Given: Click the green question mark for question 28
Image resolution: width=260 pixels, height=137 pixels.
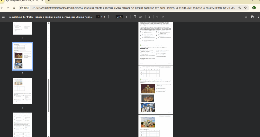Looking at the screenshot, I should click(140, 45).
